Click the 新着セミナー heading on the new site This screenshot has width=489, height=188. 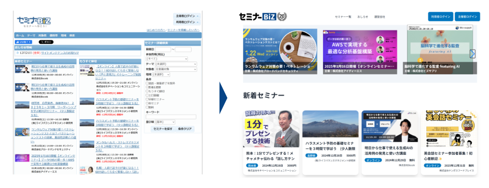tap(264, 95)
